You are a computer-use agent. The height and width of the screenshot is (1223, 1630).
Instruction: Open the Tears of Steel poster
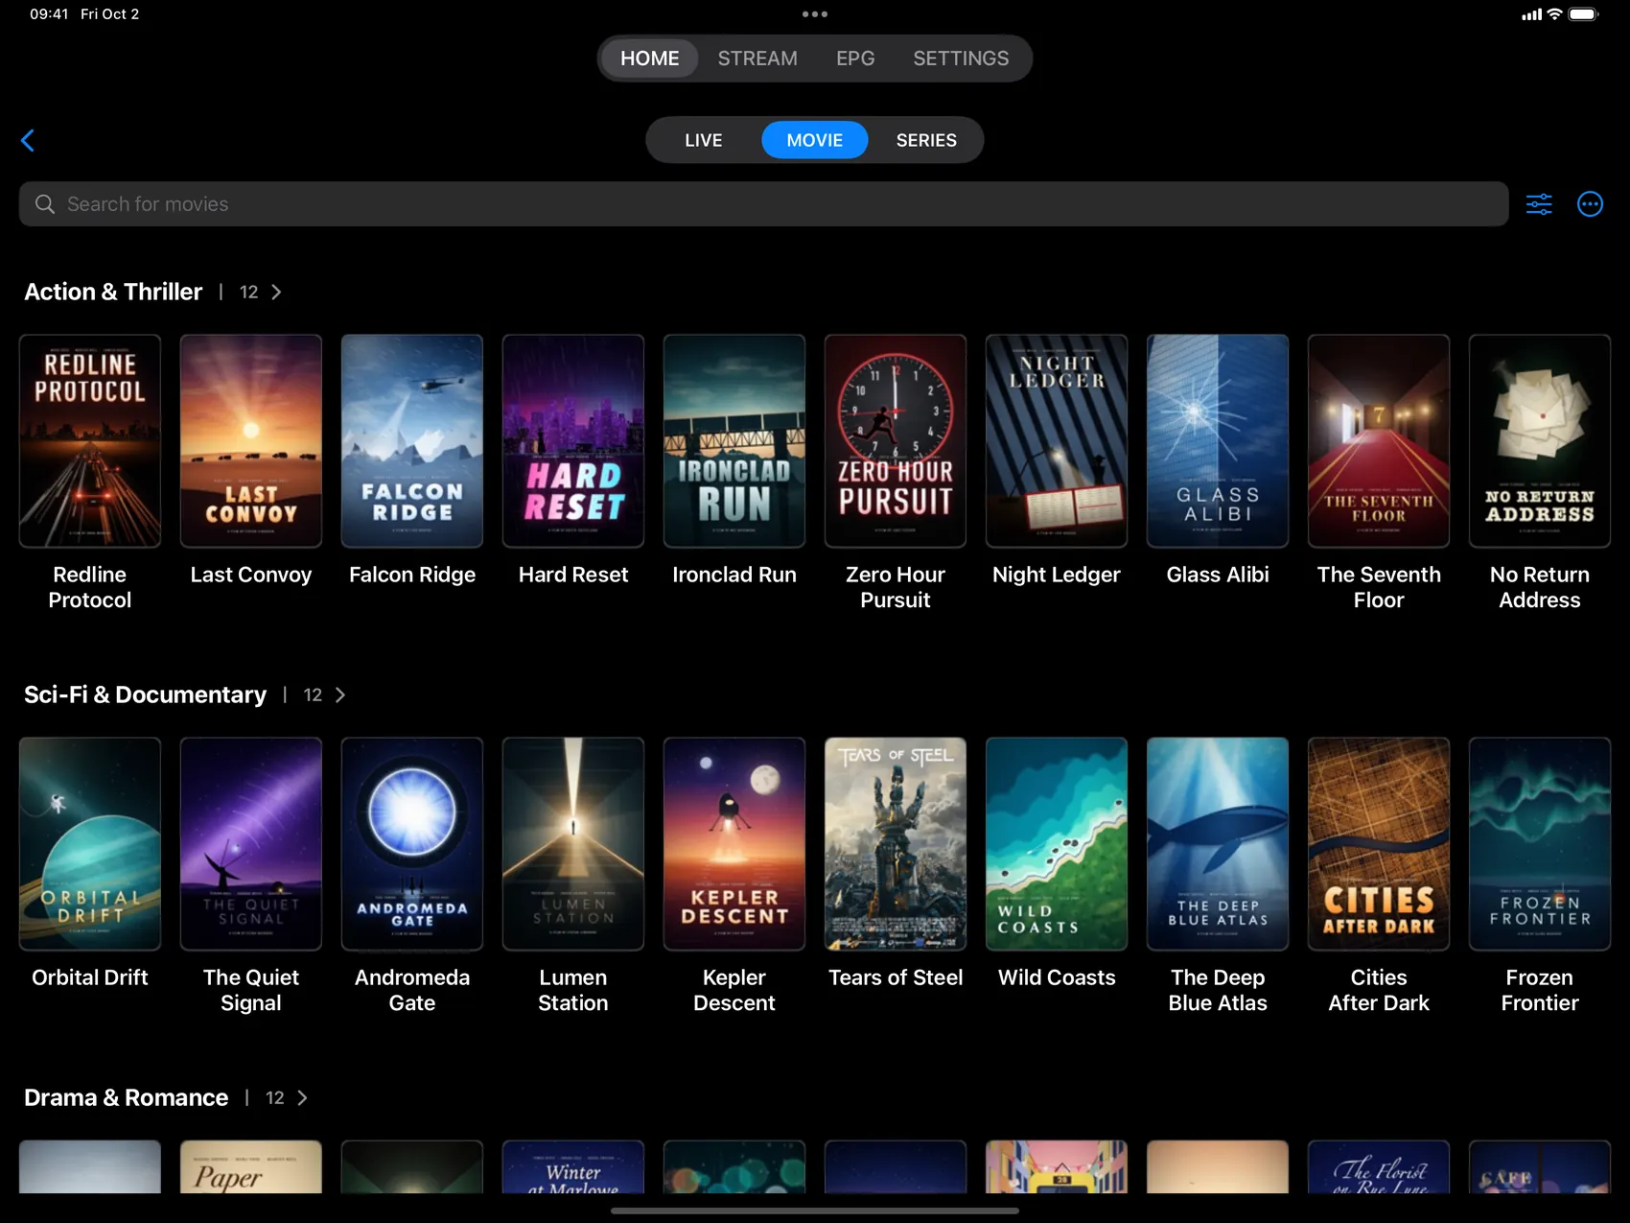pos(896,844)
